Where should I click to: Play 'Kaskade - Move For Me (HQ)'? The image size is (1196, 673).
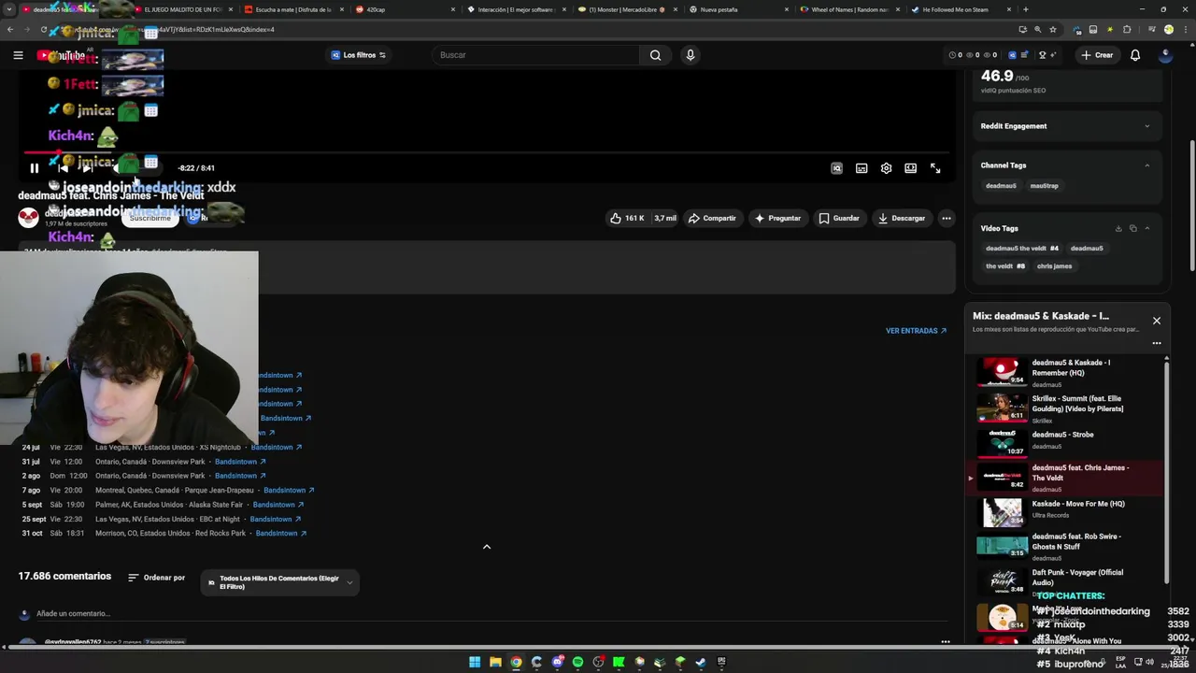point(1065,511)
